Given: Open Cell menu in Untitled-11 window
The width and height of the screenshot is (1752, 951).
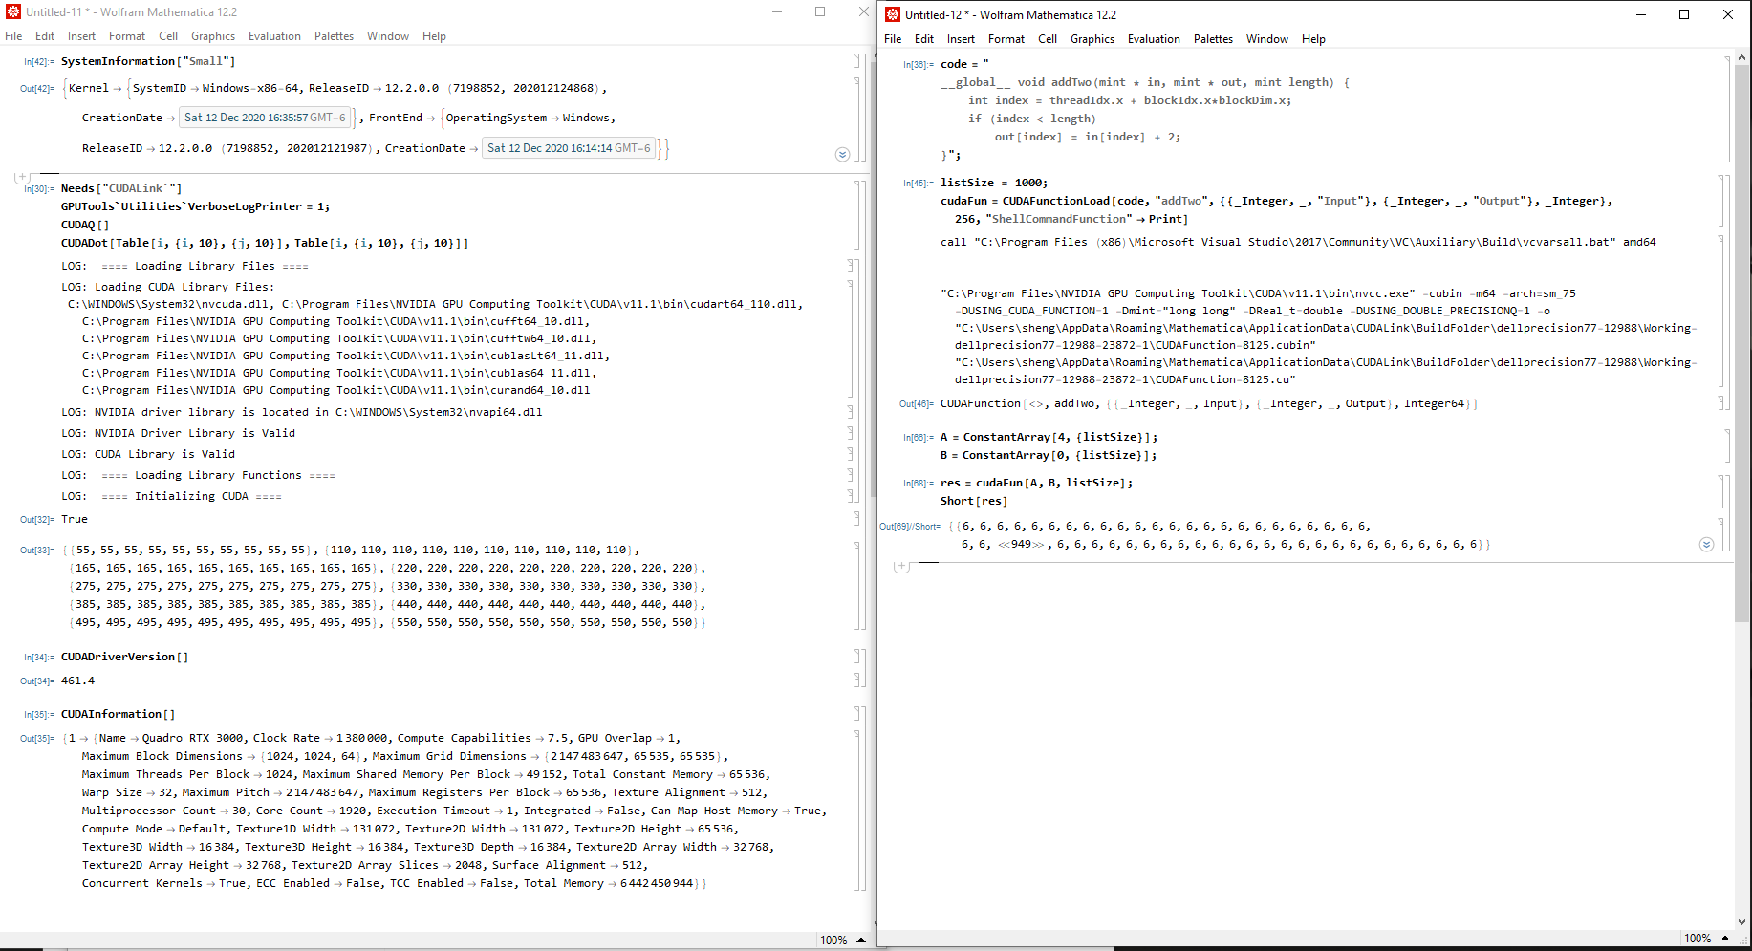Looking at the screenshot, I should pos(168,36).
